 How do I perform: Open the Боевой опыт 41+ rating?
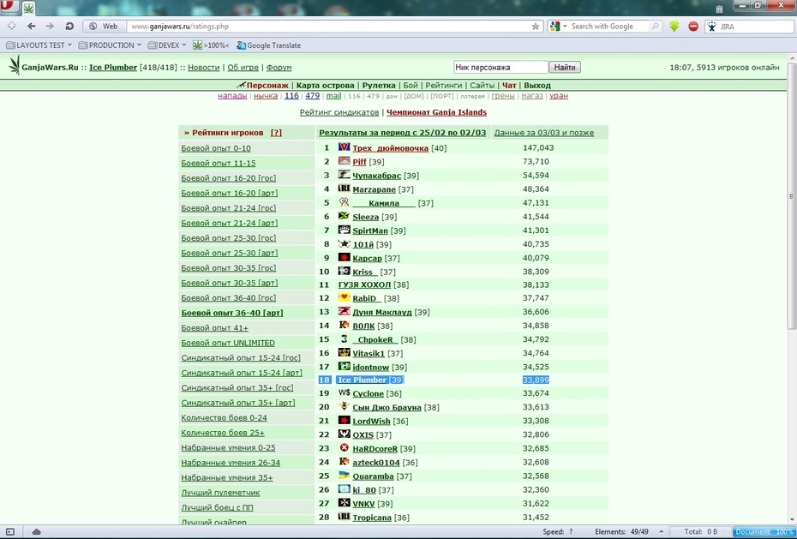(215, 328)
